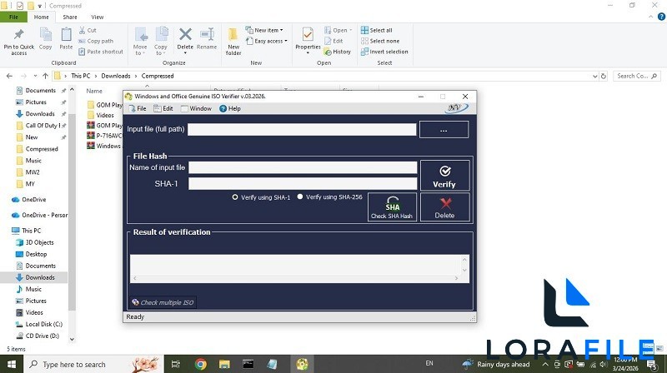Click the Name of input file field
The width and height of the screenshot is (667, 373).
303,167
